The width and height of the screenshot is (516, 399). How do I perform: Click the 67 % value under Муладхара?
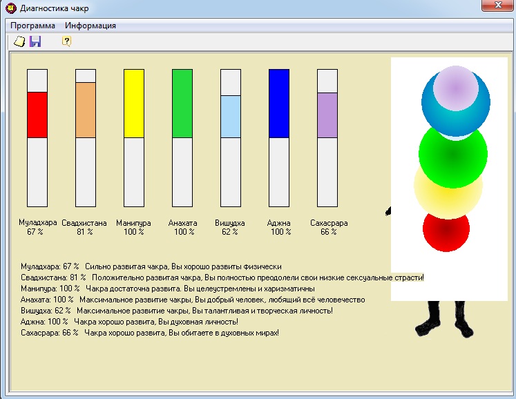35,232
